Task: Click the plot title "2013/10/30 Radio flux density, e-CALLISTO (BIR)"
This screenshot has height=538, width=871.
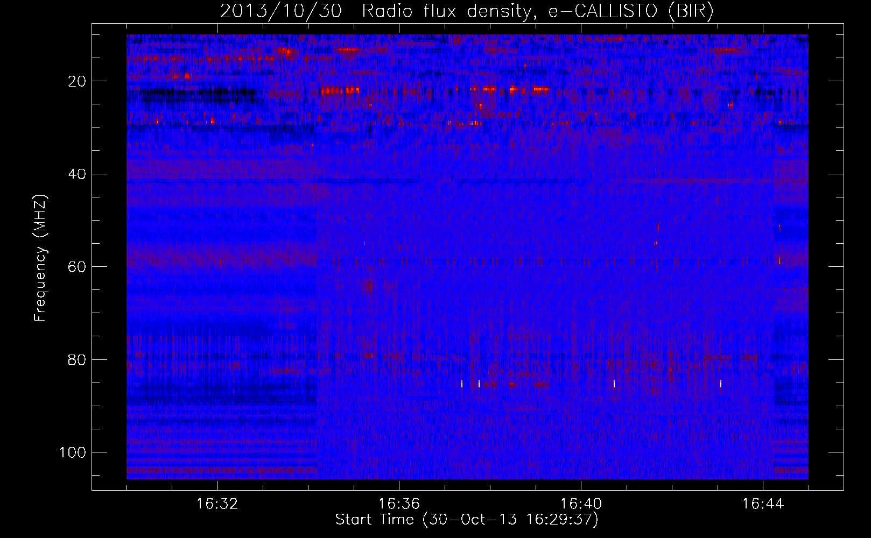Action: (x=467, y=11)
